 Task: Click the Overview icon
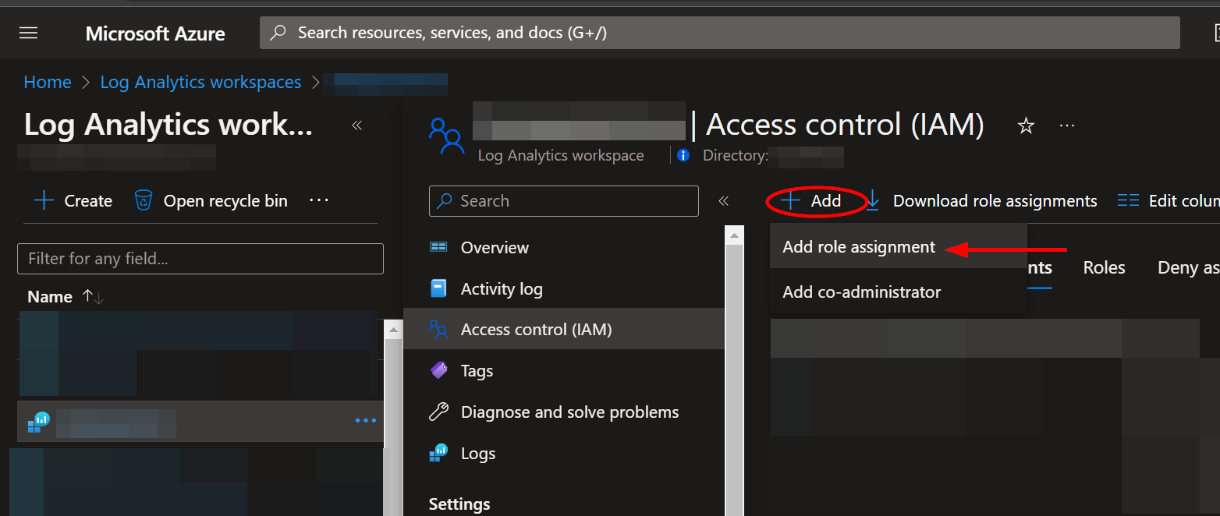(438, 247)
